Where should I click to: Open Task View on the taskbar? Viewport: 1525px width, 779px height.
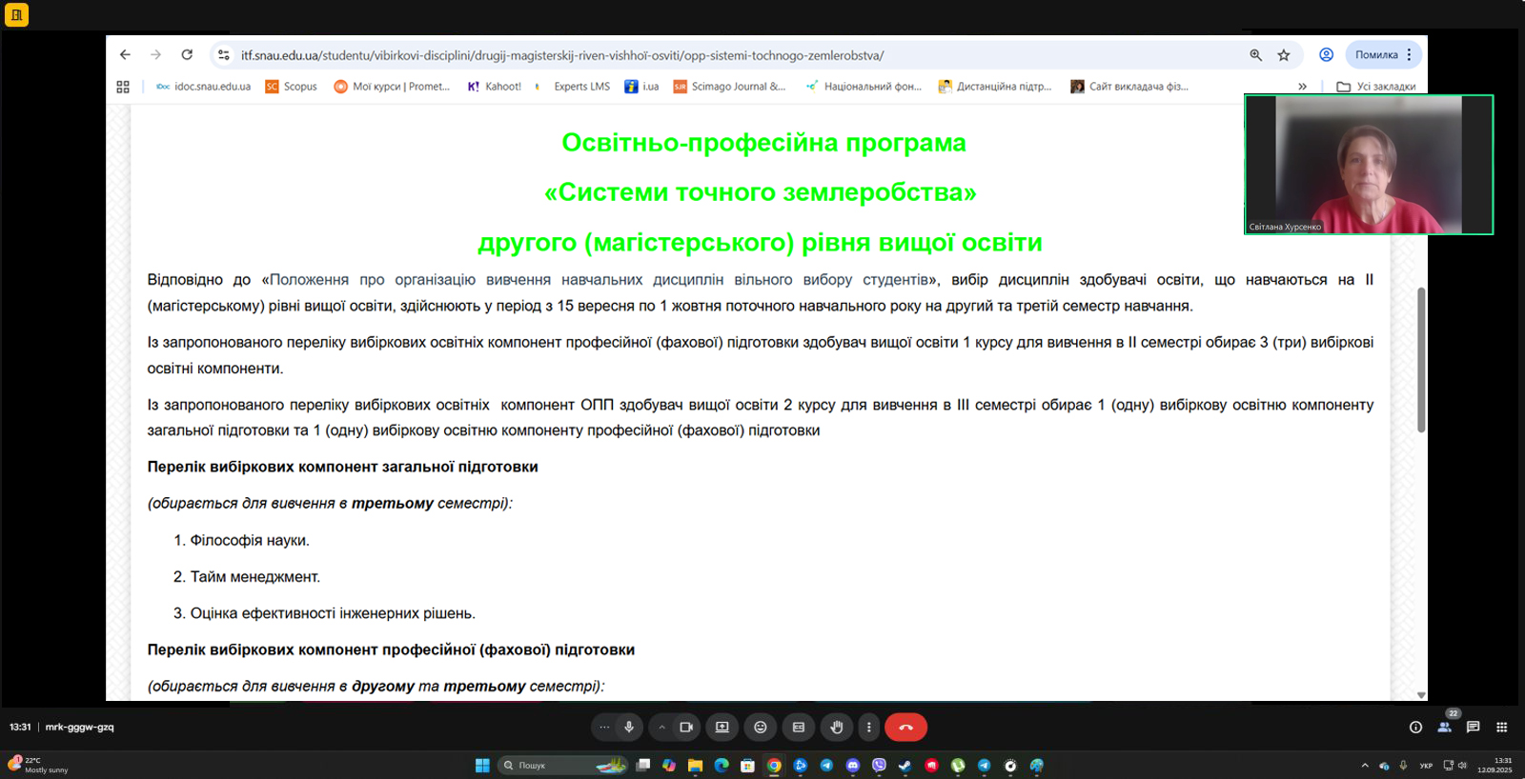click(643, 766)
